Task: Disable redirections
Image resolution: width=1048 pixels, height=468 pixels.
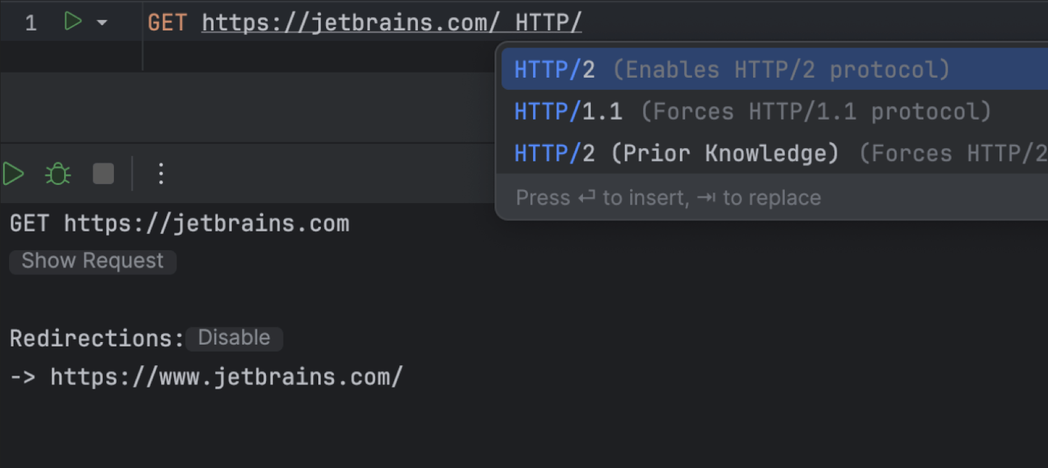Action: (x=234, y=338)
